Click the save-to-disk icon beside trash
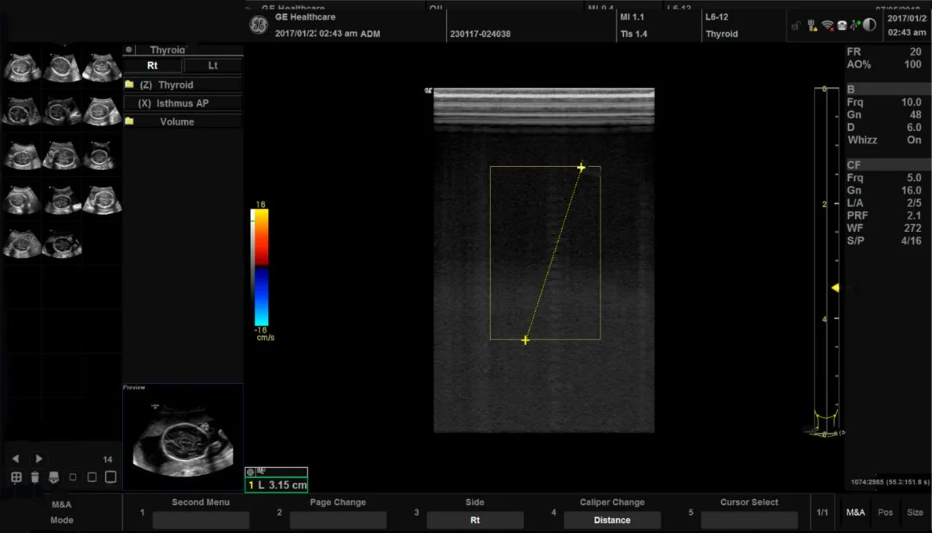932x533 pixels. point(53,477)
